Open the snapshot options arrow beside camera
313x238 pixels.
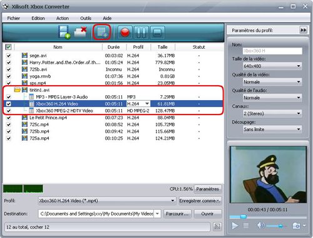(304, 225)
